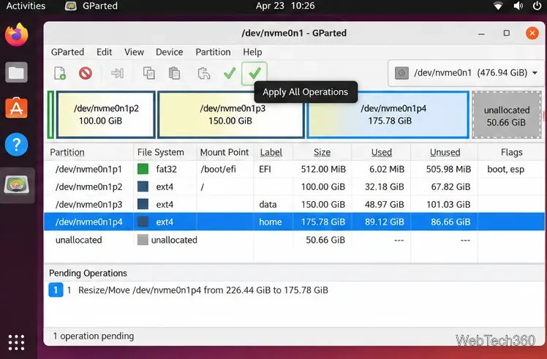Viewport: 547px width, 359px height.
Task: Click the 48.97 GiB used value
Action: click(384, 204)
